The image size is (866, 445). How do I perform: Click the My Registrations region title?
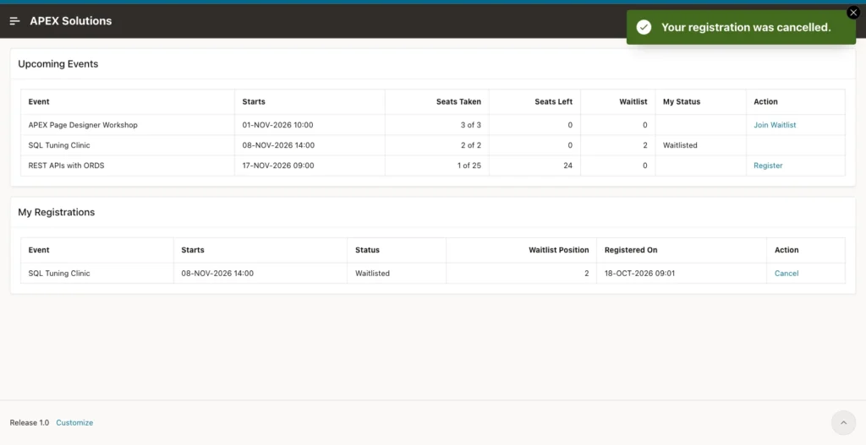point(57,212)
